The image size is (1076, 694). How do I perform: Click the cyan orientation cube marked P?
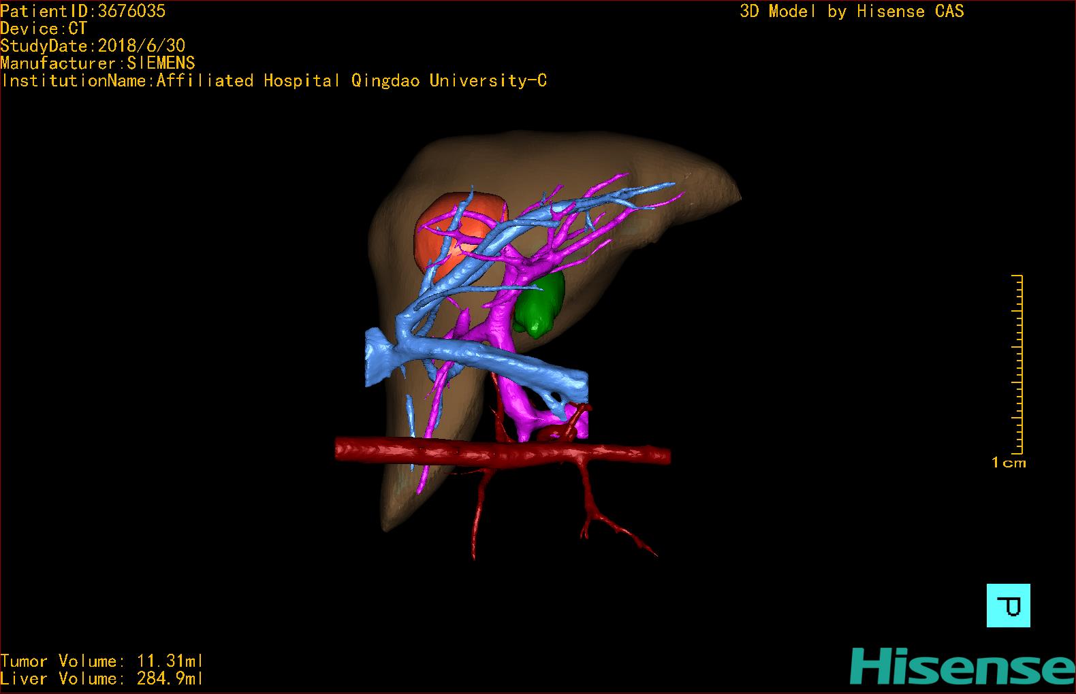tap(1008, 605)
